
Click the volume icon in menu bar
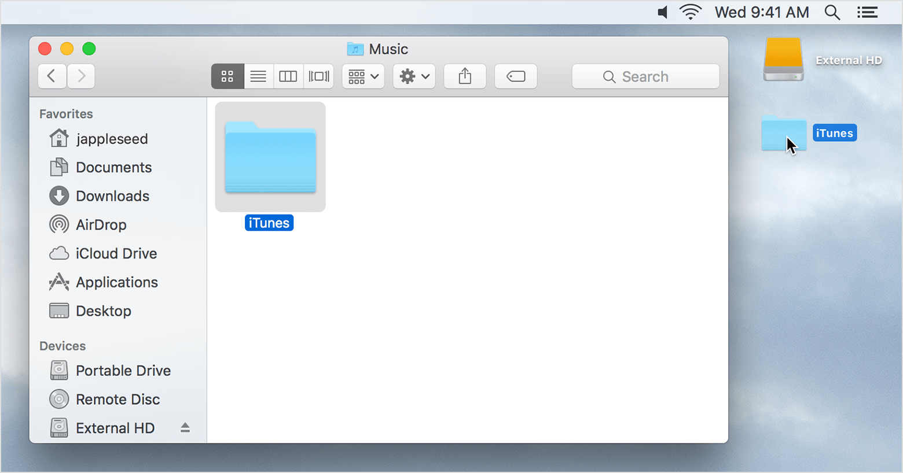pos(663,12)
